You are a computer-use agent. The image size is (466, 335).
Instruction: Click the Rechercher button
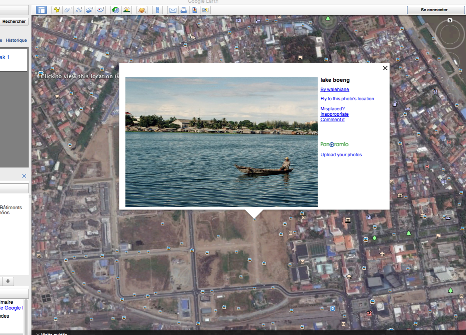point(14,22)
